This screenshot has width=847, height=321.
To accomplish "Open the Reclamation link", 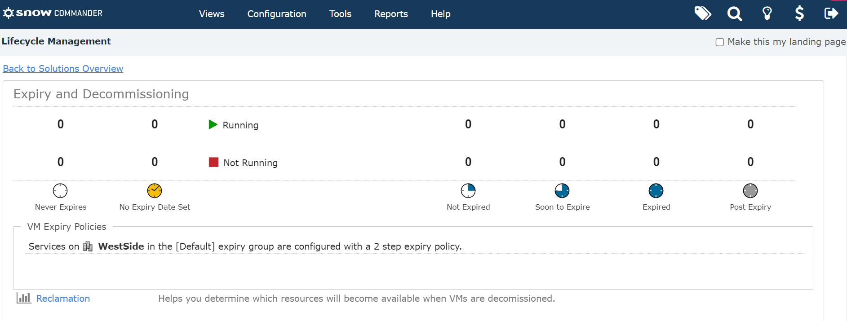I will (x=63, y=299).
